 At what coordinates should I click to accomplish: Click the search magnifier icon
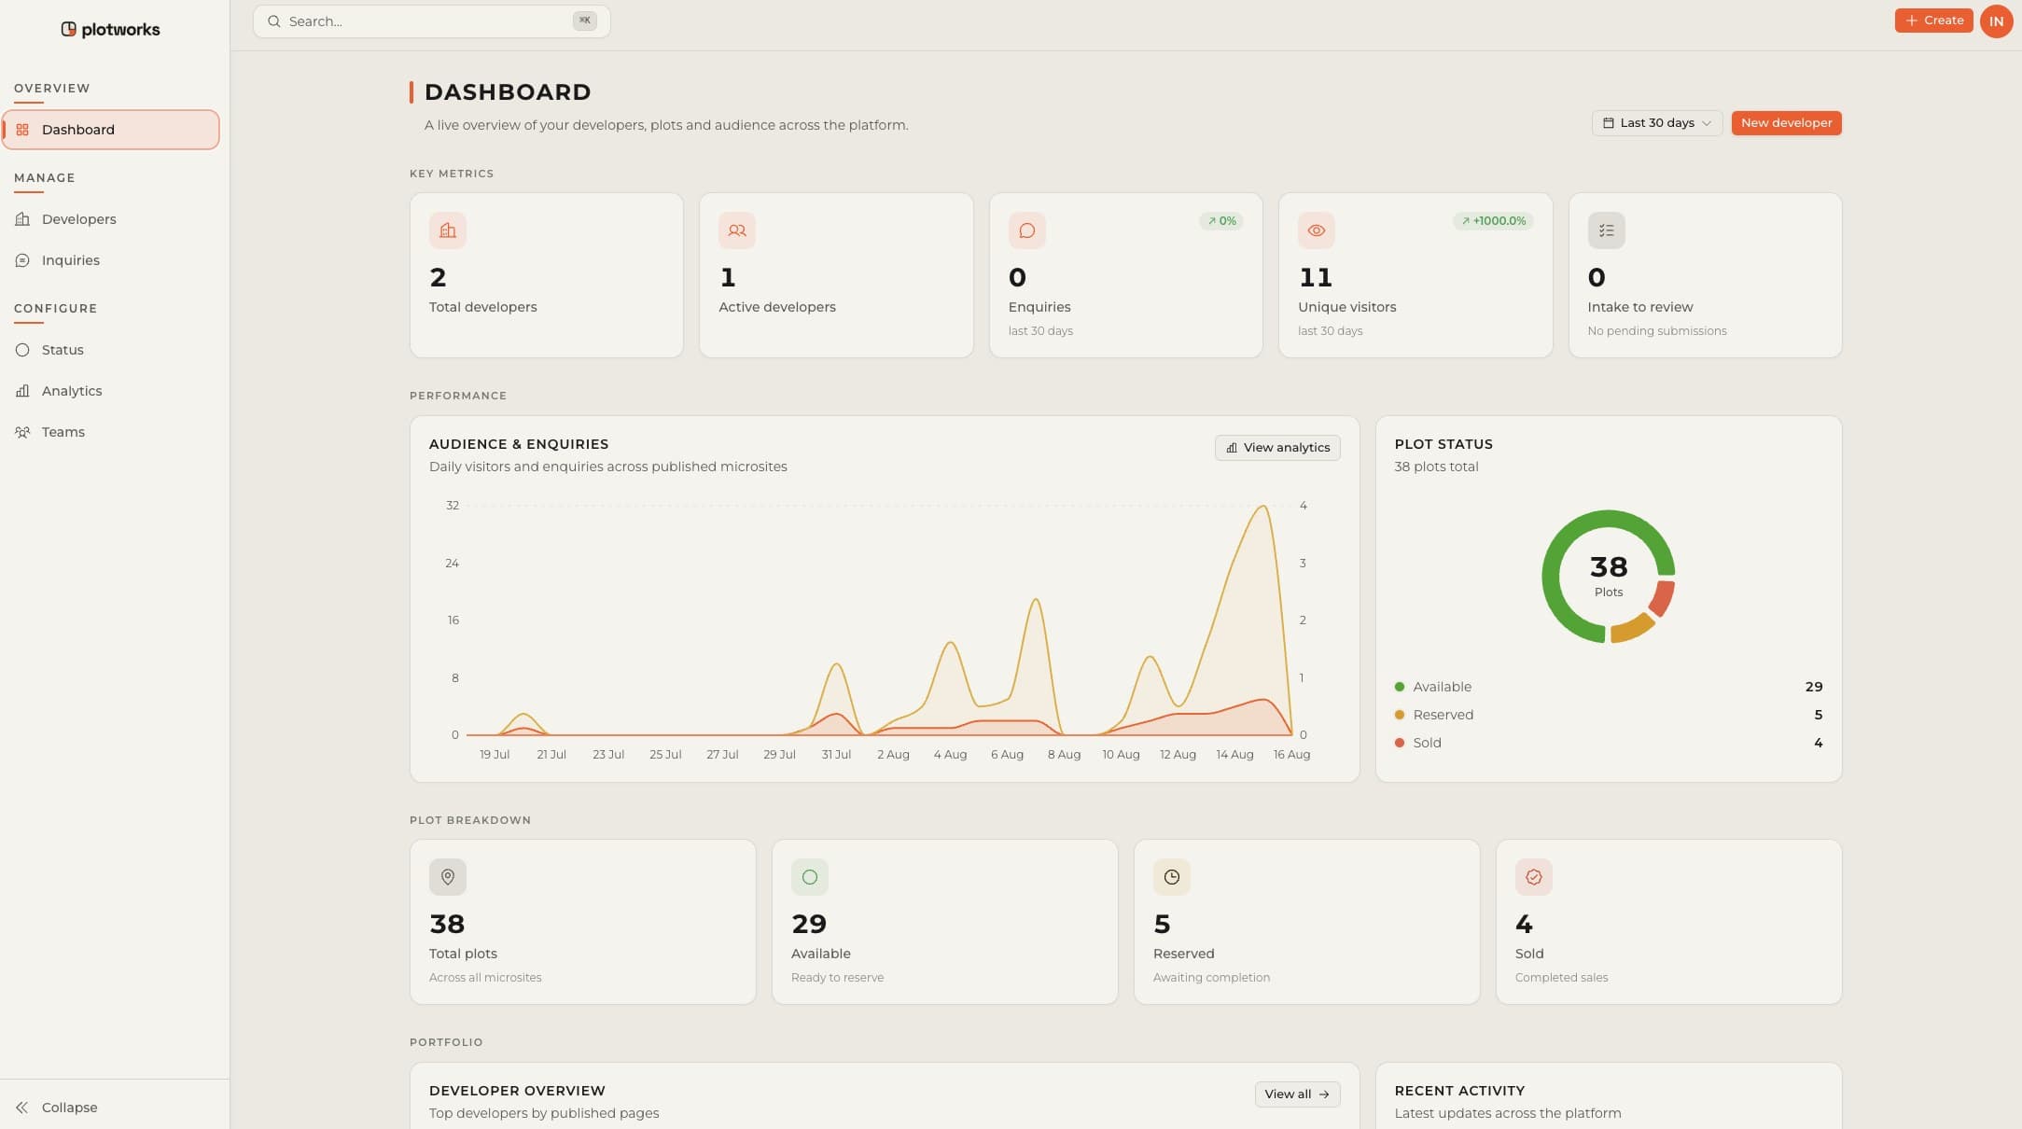[273, 21]
